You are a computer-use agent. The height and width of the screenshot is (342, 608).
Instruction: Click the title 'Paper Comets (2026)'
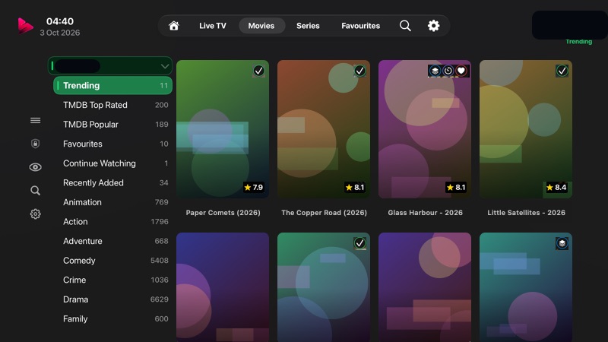223,213
